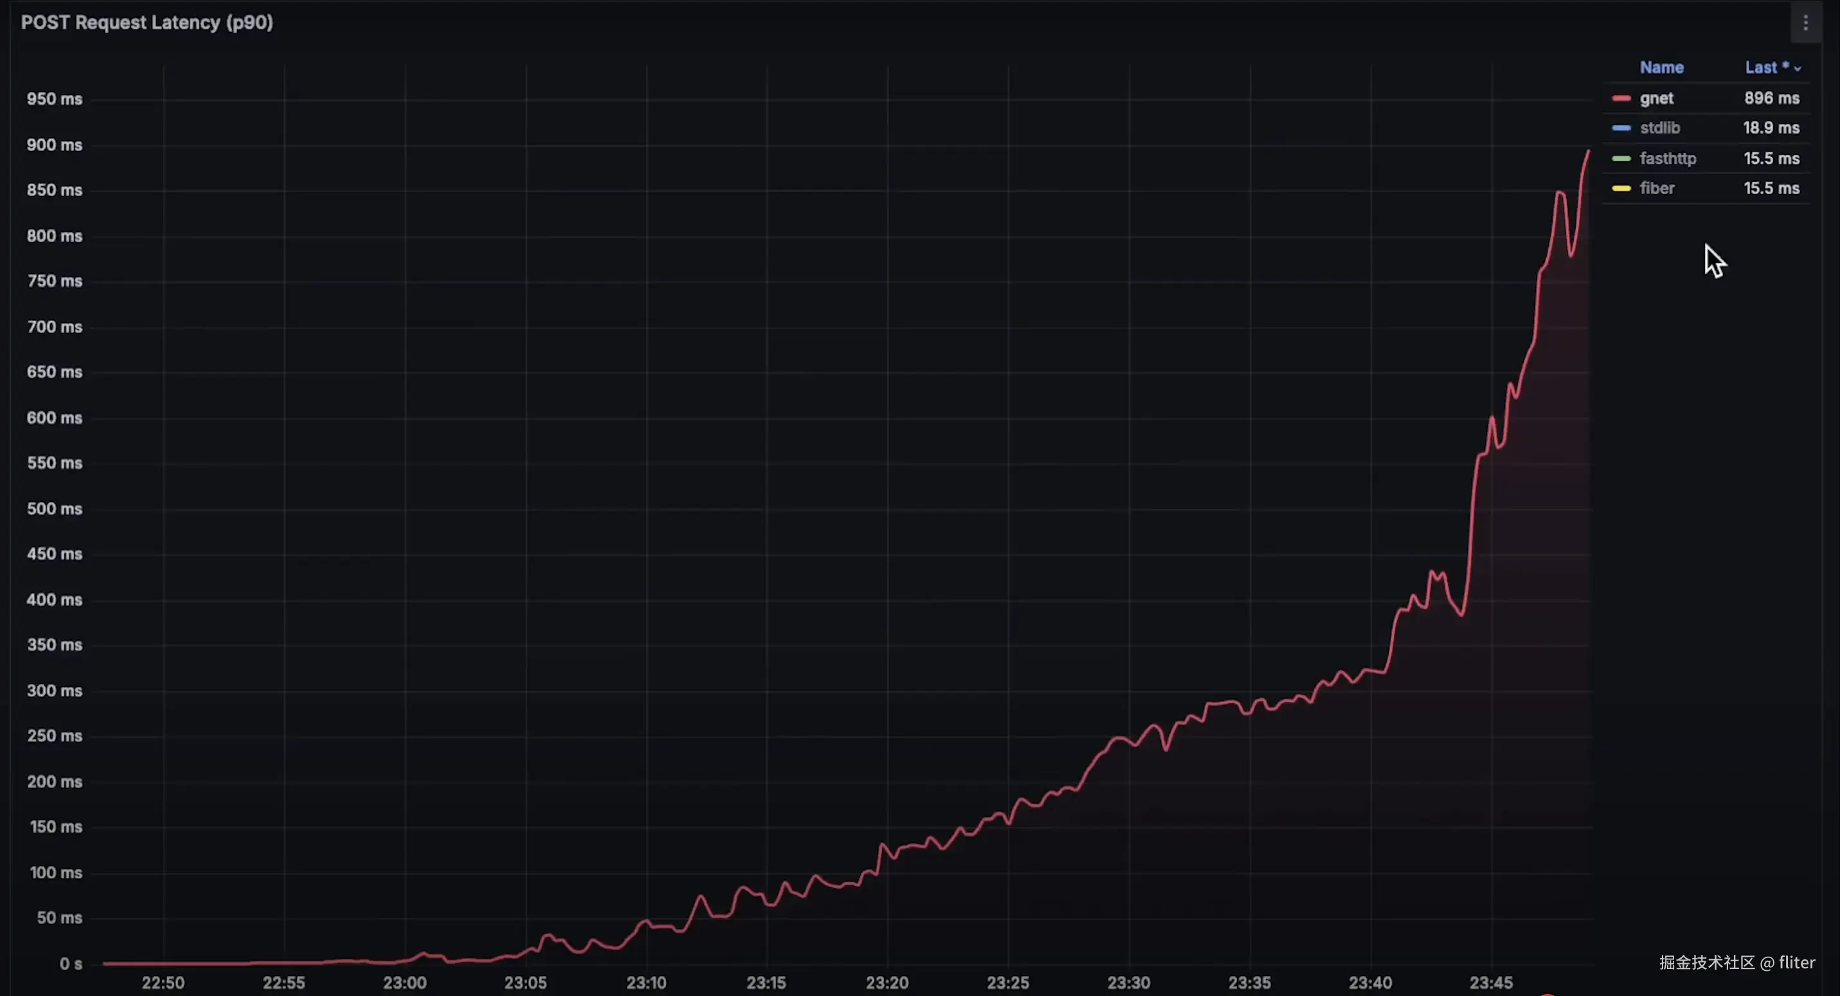Screen dimensions: 1840x996
Task: Click the 900 ms y-axis label
Action: 54,145
